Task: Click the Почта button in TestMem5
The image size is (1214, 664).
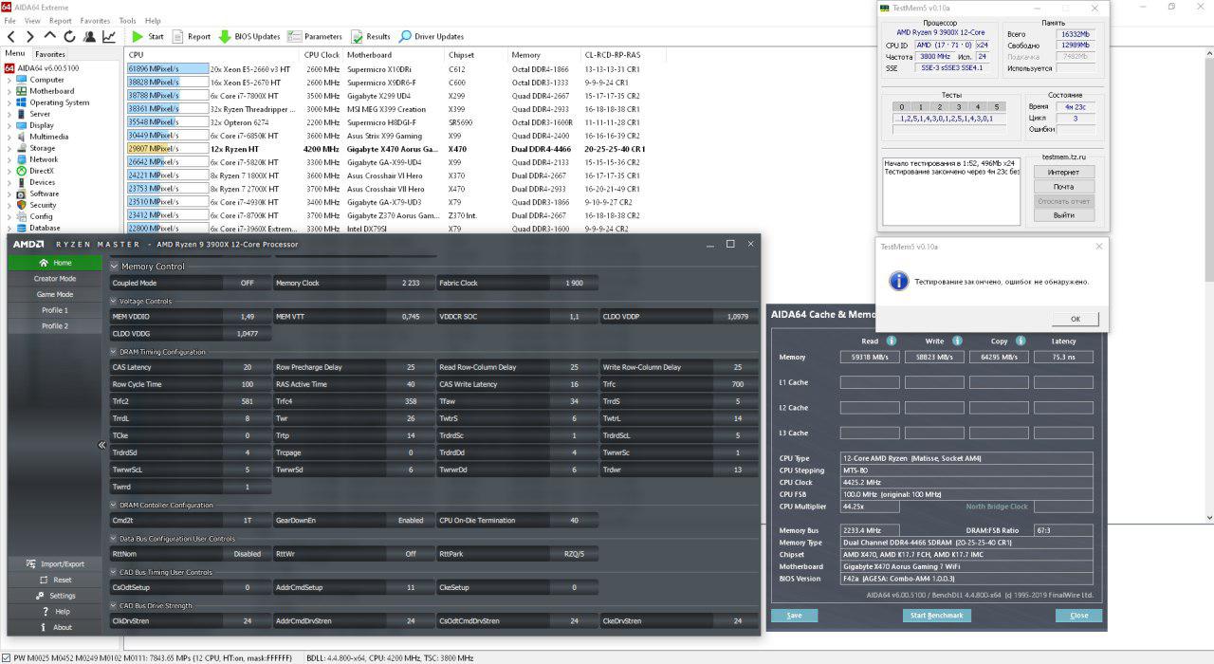Action: pyautogui.click(x=1063, y=187)
